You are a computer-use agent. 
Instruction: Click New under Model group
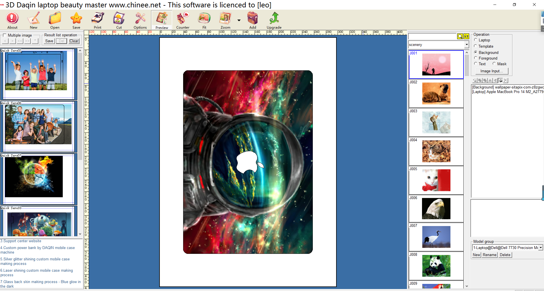click(476, 255)
